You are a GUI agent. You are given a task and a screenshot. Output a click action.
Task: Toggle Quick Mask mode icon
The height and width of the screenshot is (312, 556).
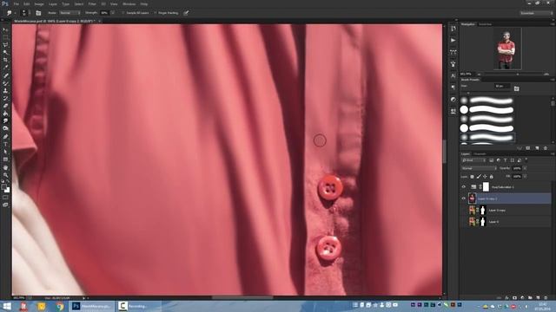pos(5,198)
